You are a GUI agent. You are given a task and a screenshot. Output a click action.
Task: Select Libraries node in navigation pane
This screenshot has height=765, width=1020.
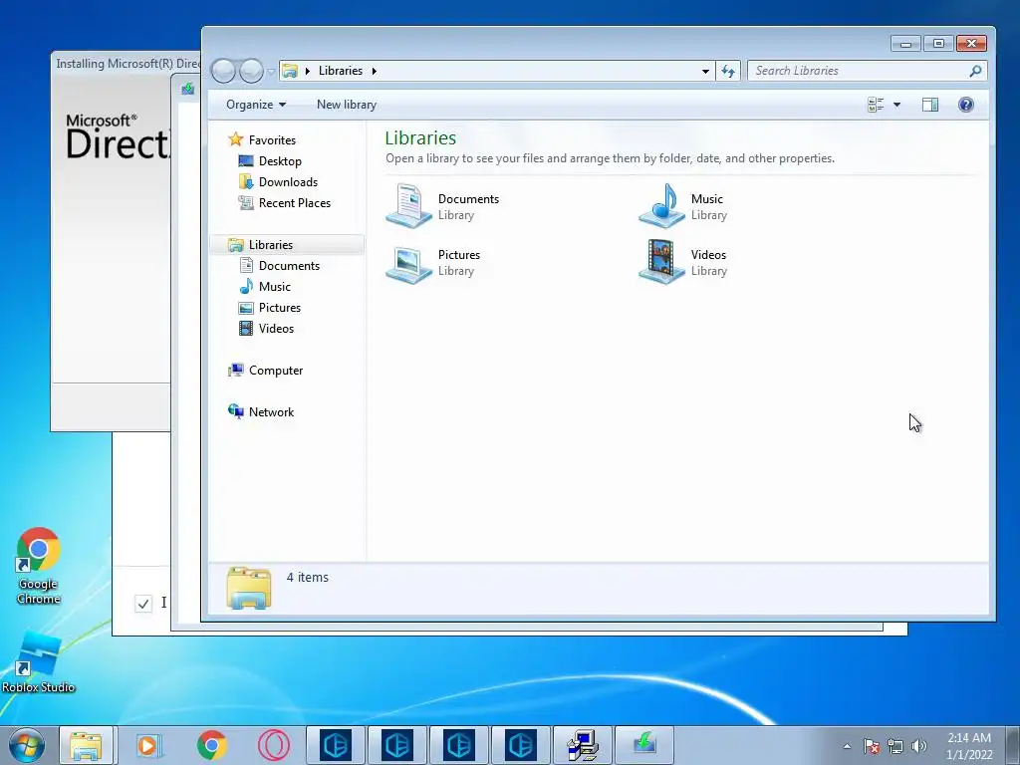pos(271,245)
